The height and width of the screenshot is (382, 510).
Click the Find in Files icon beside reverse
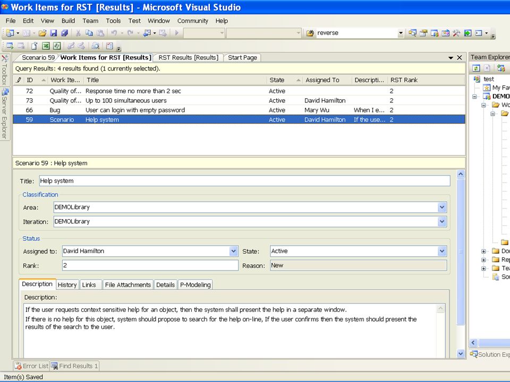click(x=310, y=33)
